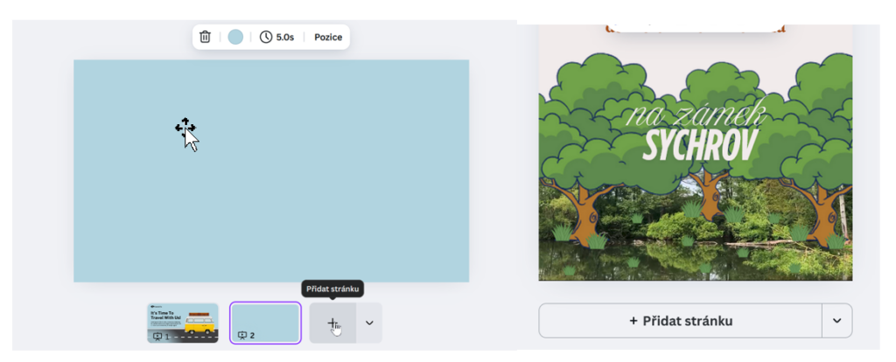Select the SYCHROV heading text on the poster
This screenshot has height=362, width=896.
tap(698, 146)
